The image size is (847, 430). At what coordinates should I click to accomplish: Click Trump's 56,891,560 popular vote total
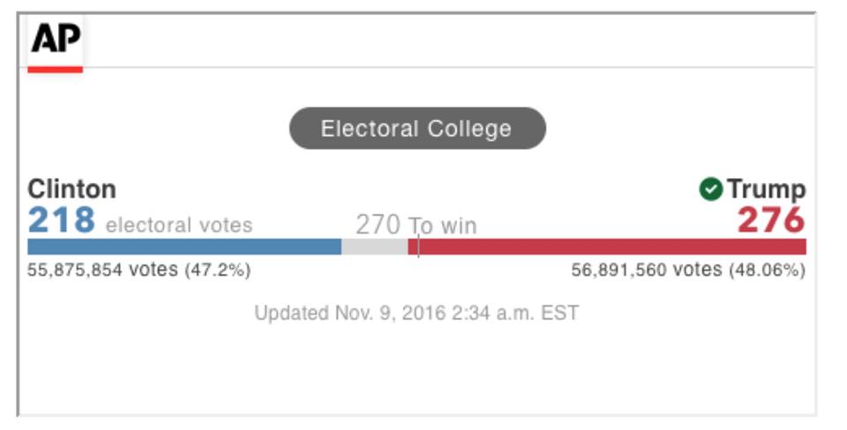click(x=646, y=271)
